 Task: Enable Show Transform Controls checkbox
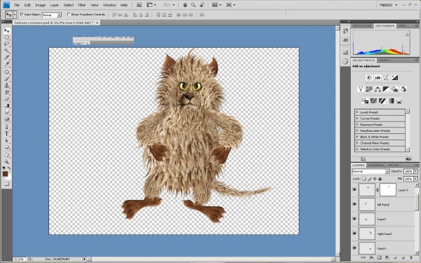tap(69, 14)
